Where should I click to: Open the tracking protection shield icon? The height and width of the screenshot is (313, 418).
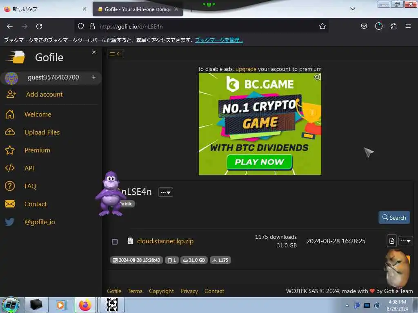(81, 26)
